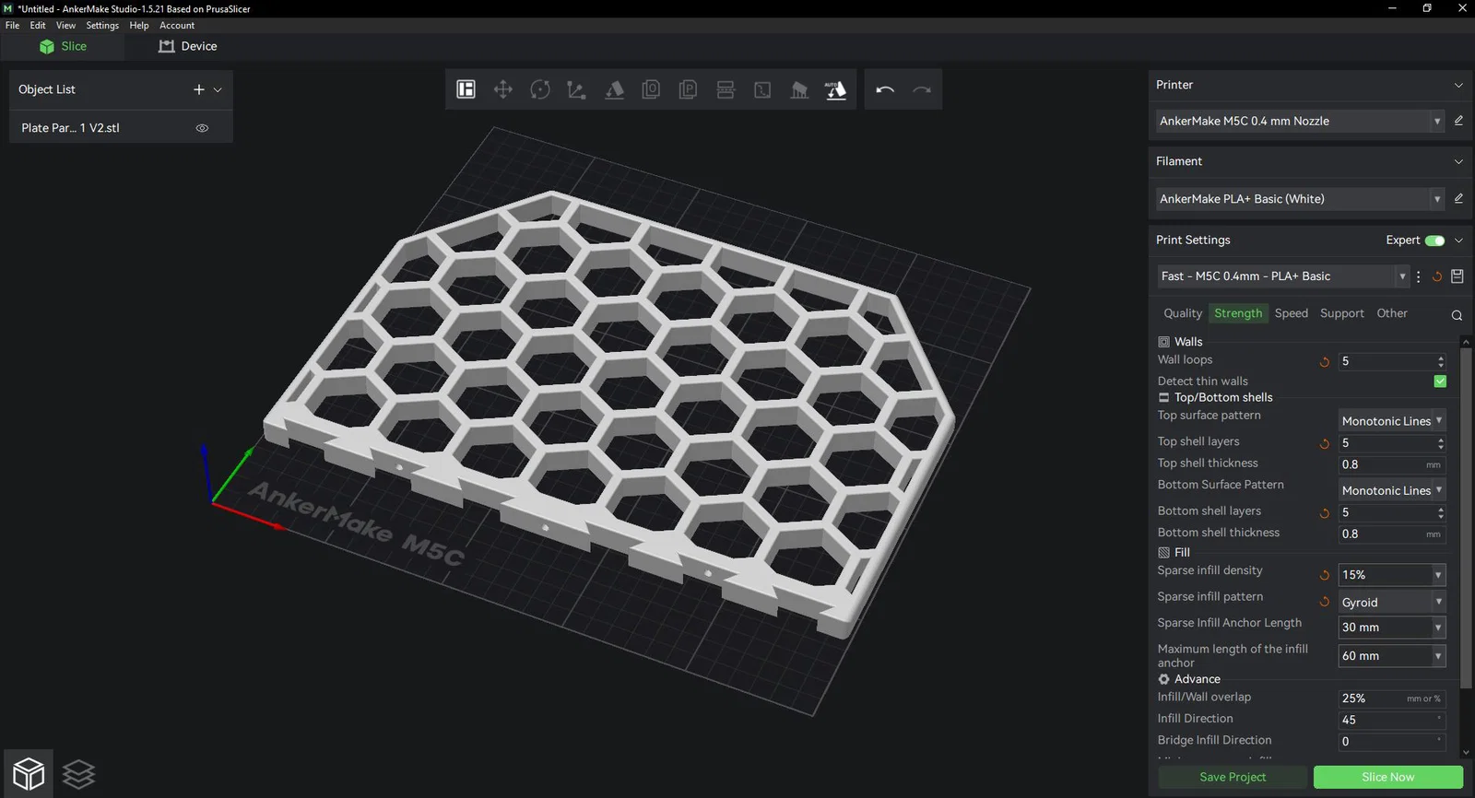The image size is (1475, 798).
Task: Click the Save Project button
Action: coord(1233,777)
